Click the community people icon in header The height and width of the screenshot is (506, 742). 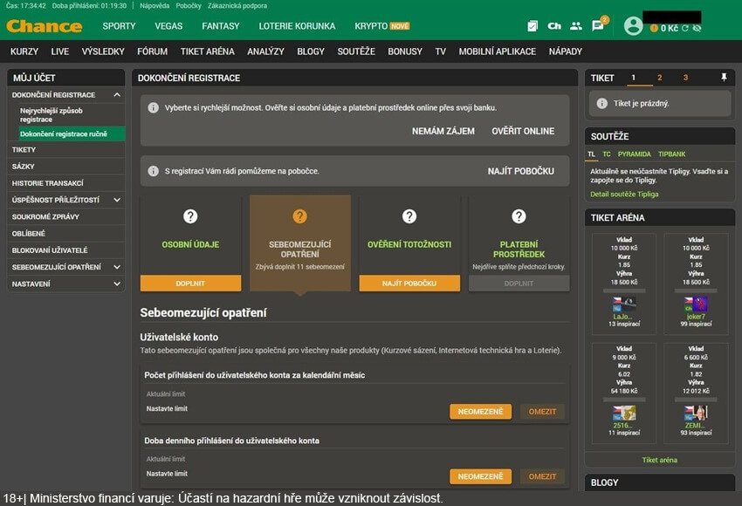(x=576, y=26)
